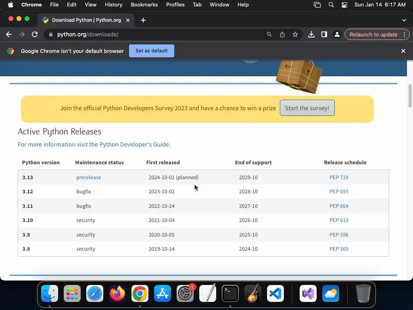Open the Chrome profile avatar icon
The image size is (413, 310).
[x=337, y=35]
